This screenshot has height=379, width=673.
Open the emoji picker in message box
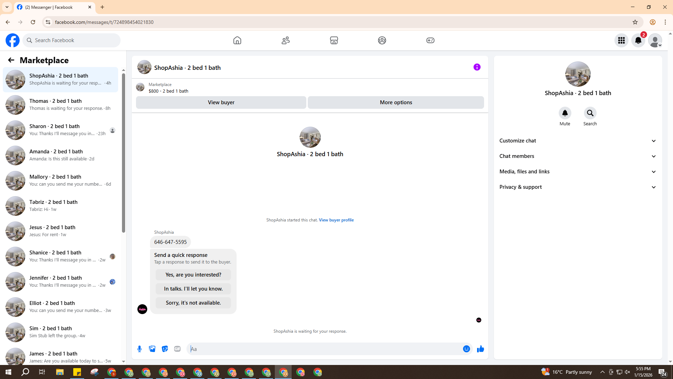[x=466, y=349]
